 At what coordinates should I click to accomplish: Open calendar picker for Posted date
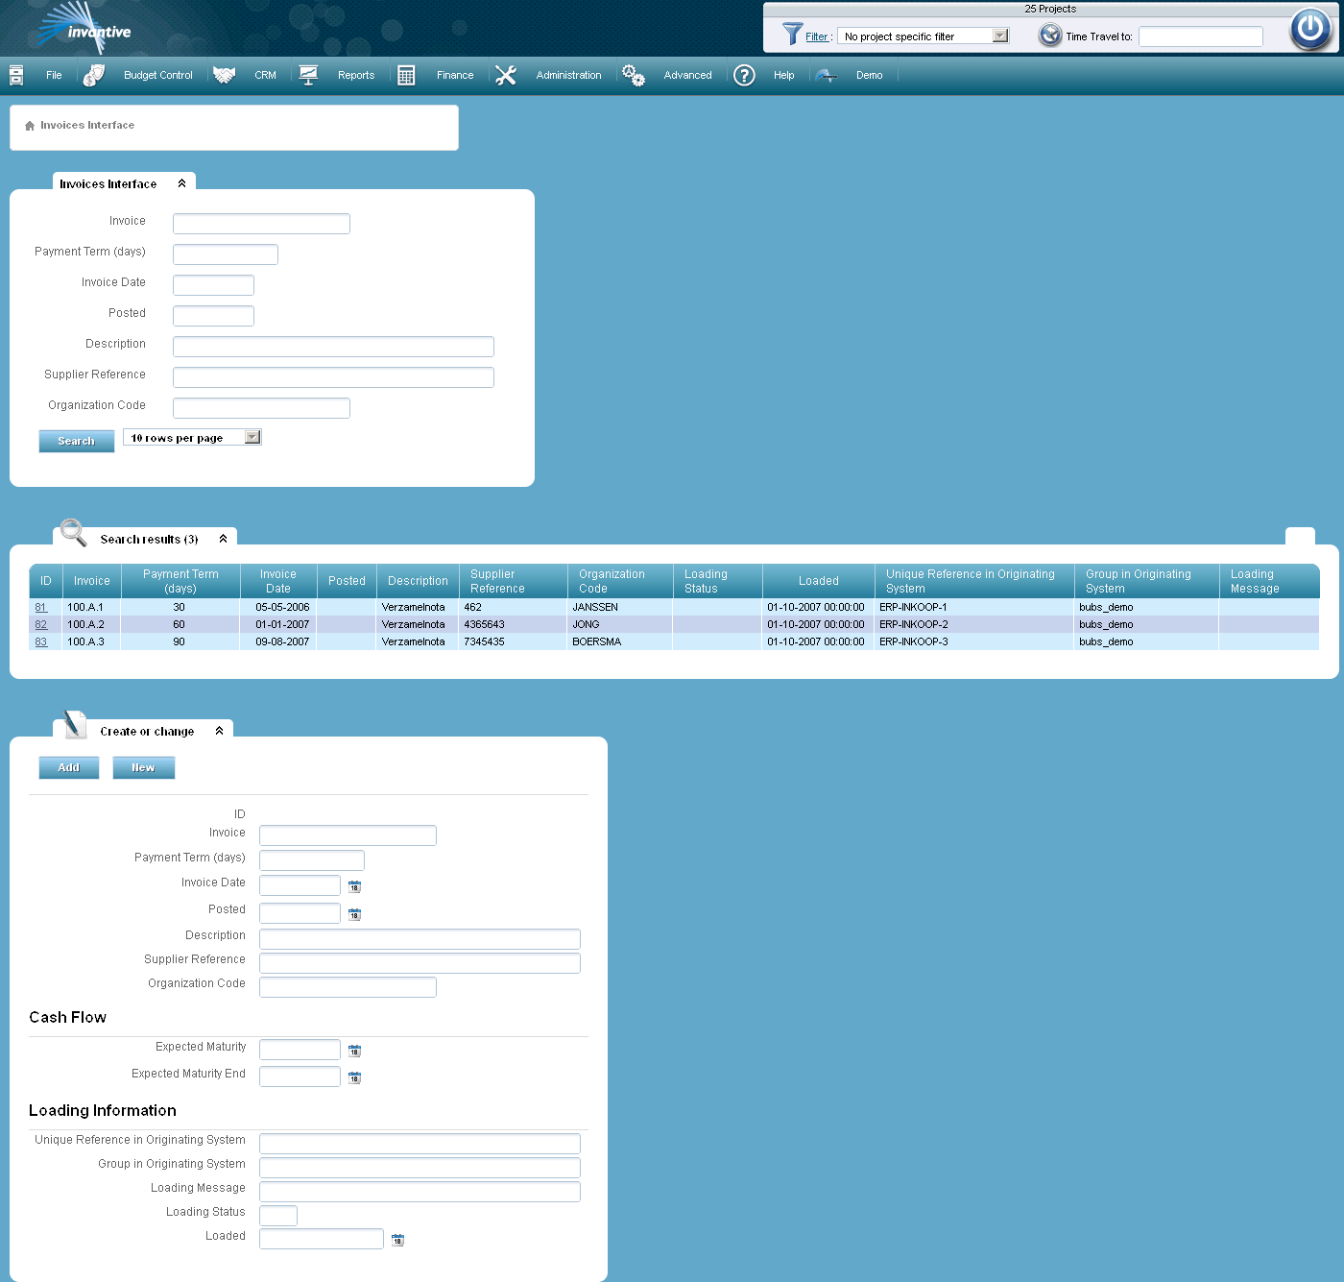click(354, 914)
